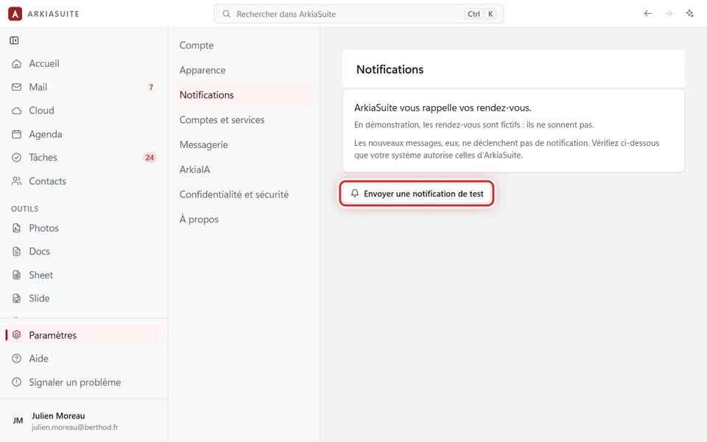707x442 pixels.
Task: Open the Compte settings section
Action: point(244,45)
